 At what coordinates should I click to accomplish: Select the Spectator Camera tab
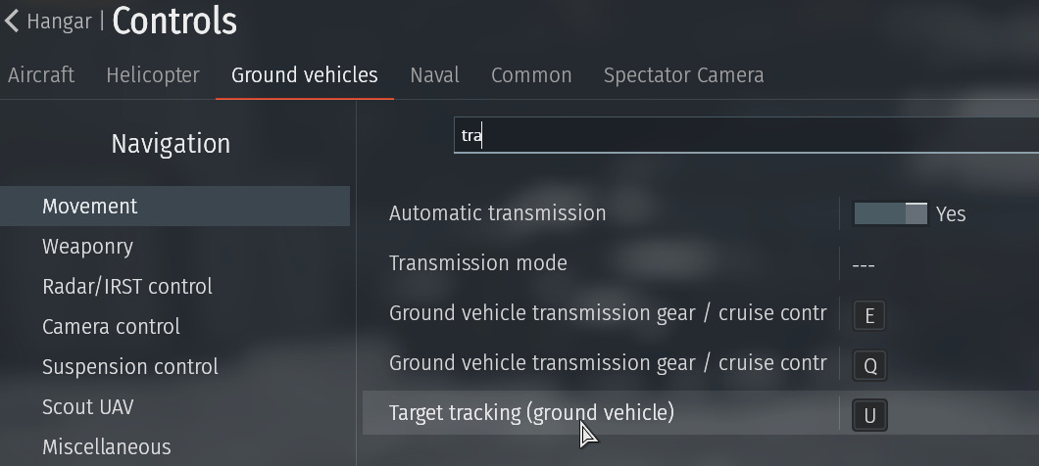click(684, 74)
